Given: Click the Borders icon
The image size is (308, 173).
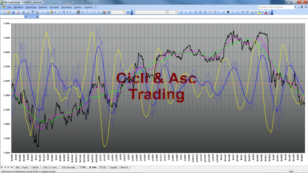Looking at the screenshot, I should 253,12.
